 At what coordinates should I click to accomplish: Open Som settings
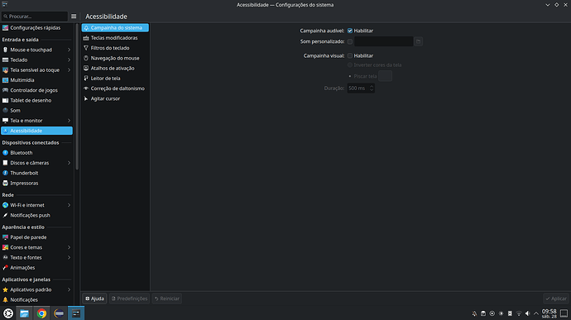36,110
